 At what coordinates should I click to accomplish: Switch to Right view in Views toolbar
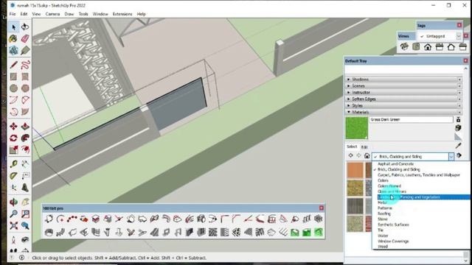[x=440, y=47]
